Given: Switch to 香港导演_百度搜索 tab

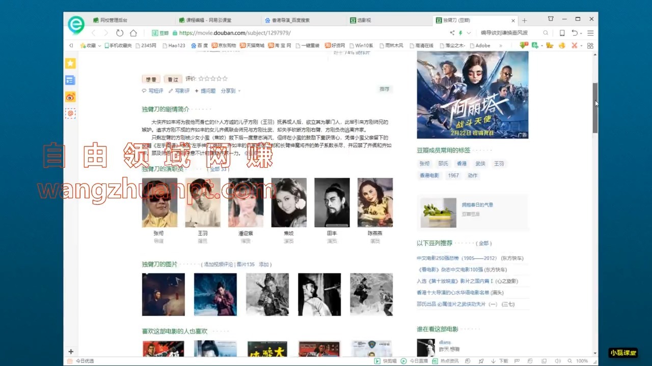Looking at the screenshot, I should tap(304, 20).
